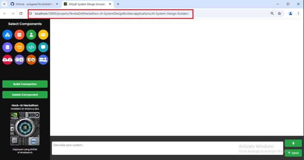Viewport: 304px width, 160px height.
Task: Select the chat message bubble component
Action: [x=43, y=47]
